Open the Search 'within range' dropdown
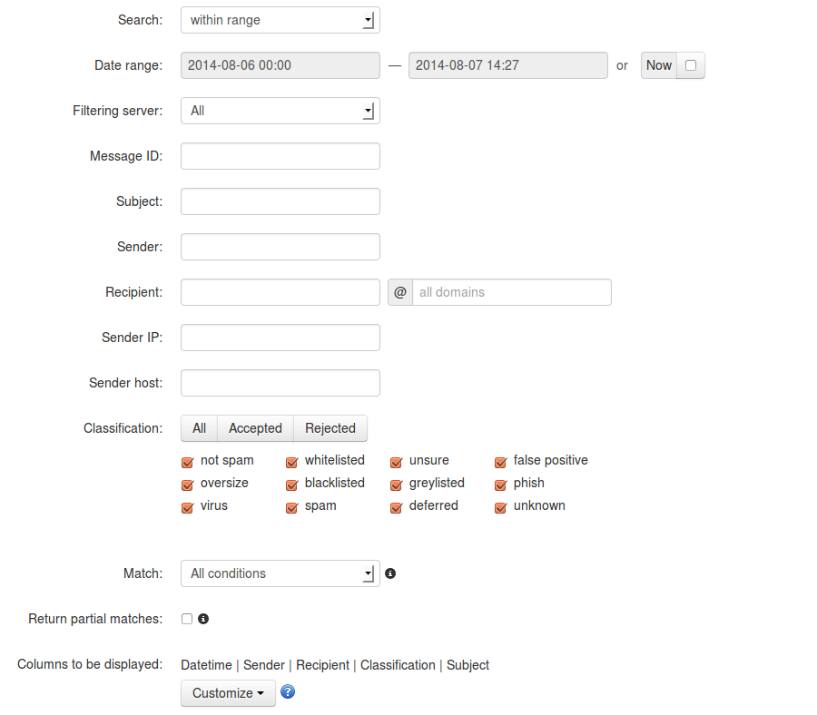 point(280,20)
